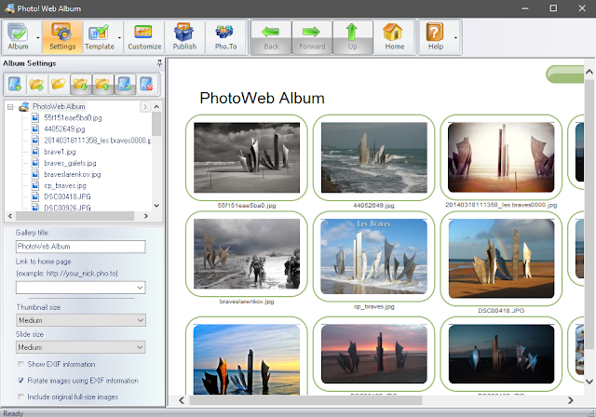The height and width of the screenshot is (417, 596).
Task: Open the cp_braves.jpg thumbnail
Action: point(374,256)
